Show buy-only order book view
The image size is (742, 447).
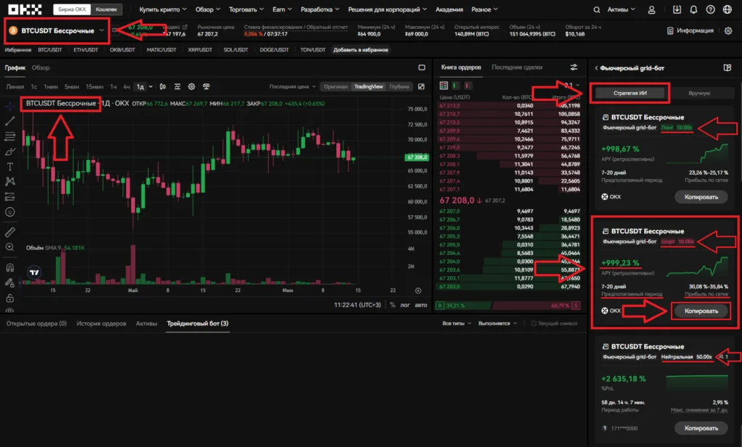[x=456, y=85]
